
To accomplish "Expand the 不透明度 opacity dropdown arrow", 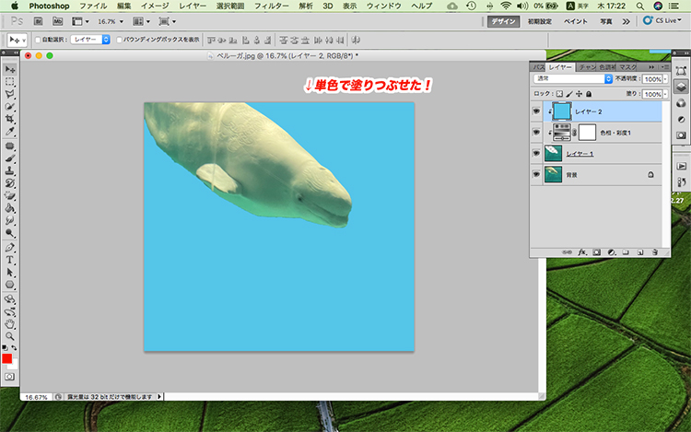I will point(663,80).
